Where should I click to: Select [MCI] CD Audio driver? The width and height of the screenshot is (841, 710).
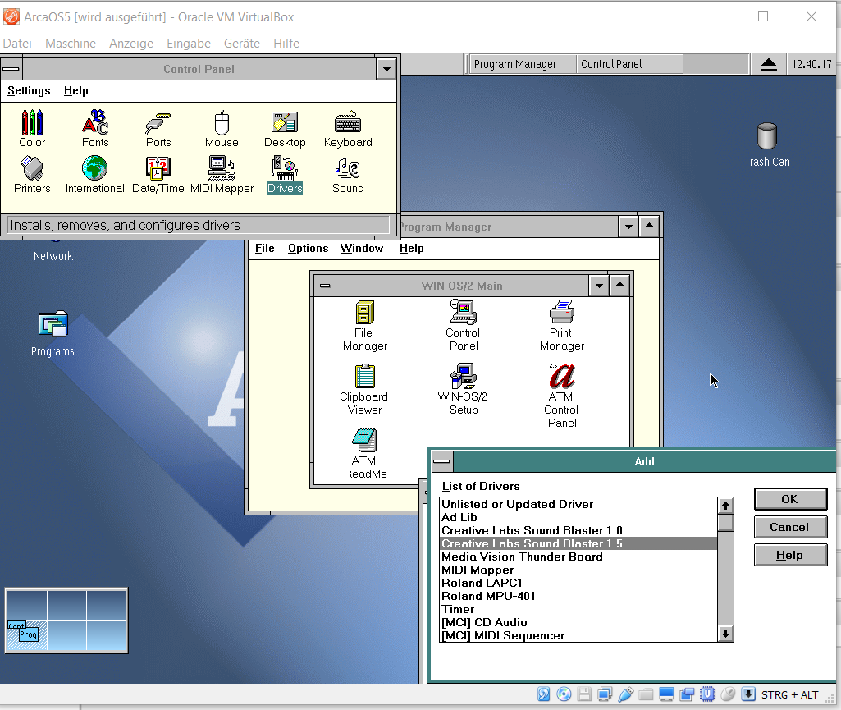(x=578, y=622)
